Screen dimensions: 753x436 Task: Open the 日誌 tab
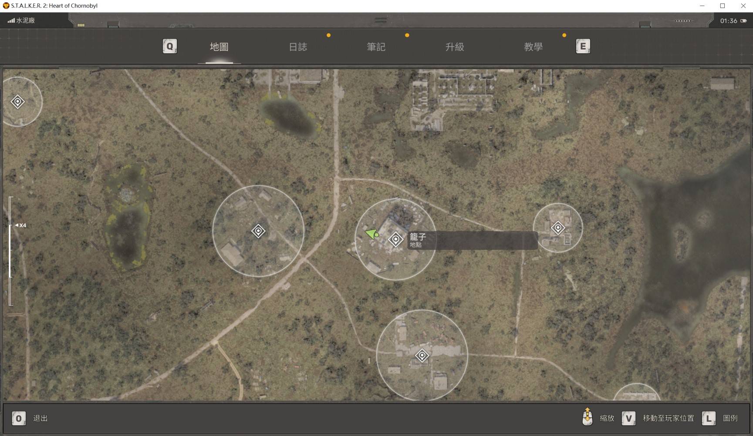coord(298,47)
